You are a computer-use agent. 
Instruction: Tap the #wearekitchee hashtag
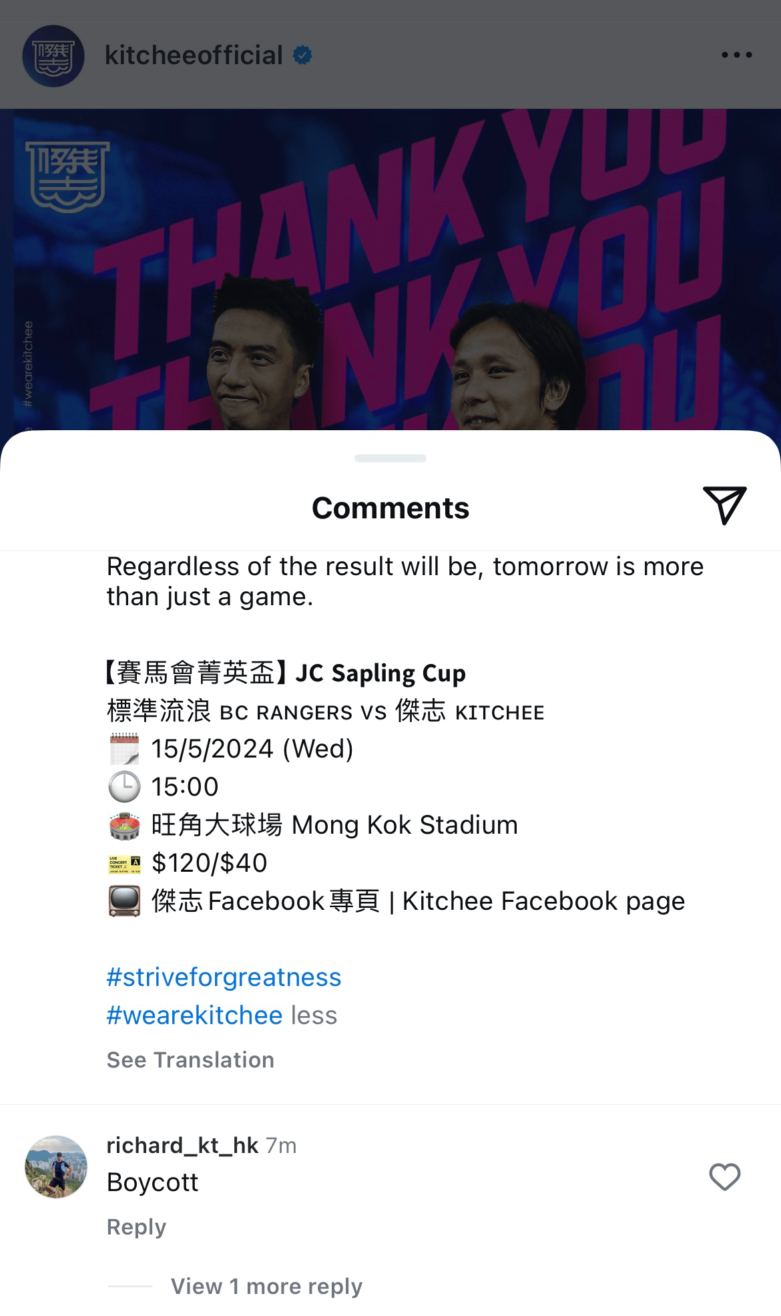point(194,1015)
